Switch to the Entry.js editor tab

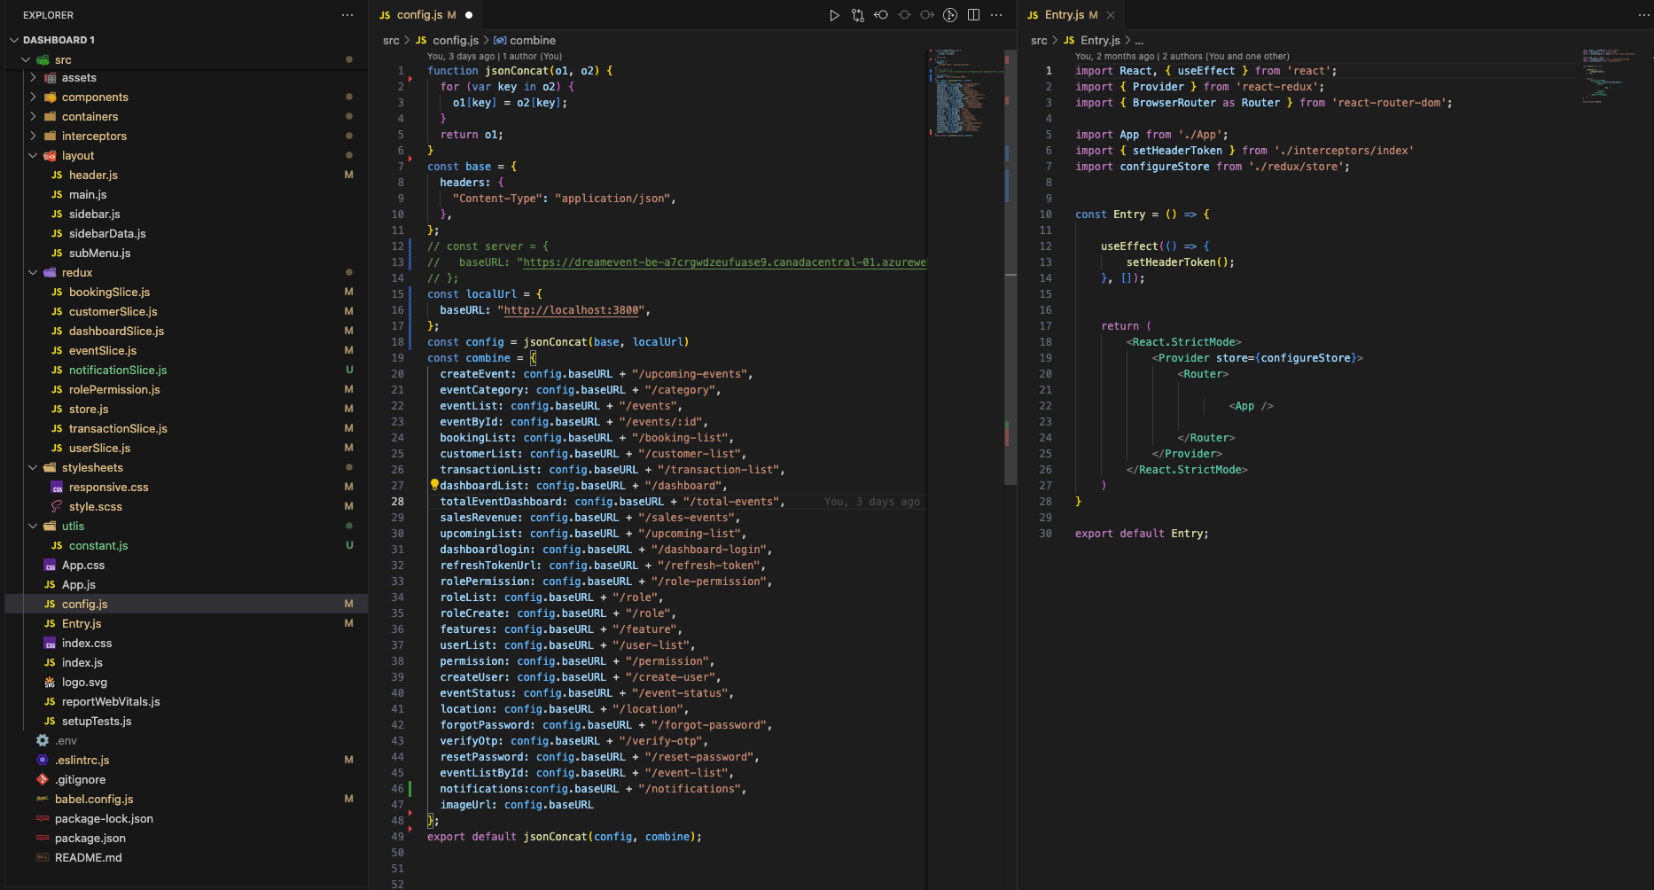[1063, 15]
